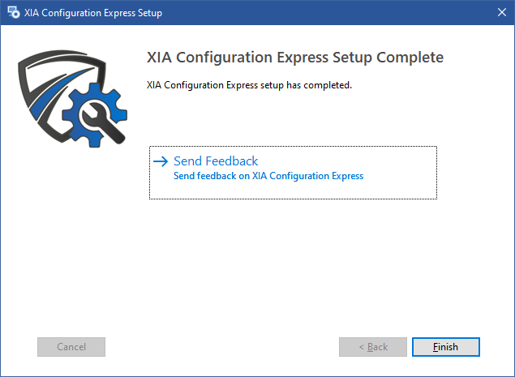Click blank space between Cancel and Back buttons
515x377 pixels.
pyautogui.click(x=219, y=347)
